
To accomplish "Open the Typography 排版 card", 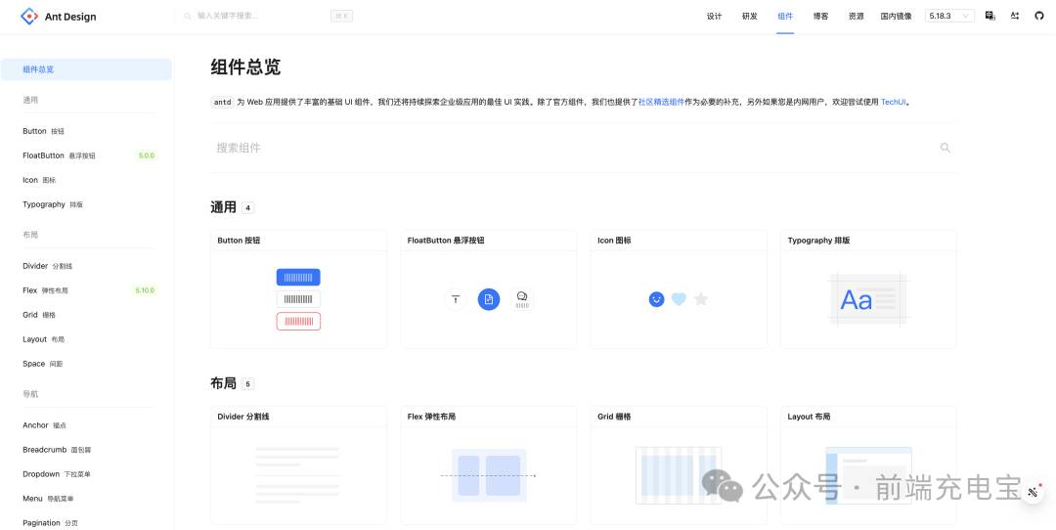I will pos(868,288).
